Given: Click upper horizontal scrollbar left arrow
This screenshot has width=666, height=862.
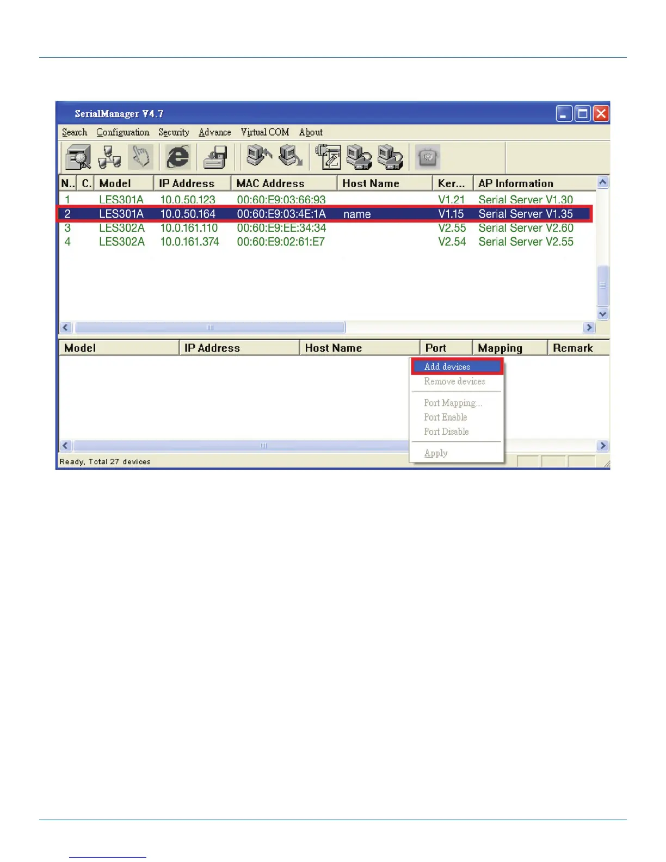Looking at the screenshot, I should click(x=66, y=328).
